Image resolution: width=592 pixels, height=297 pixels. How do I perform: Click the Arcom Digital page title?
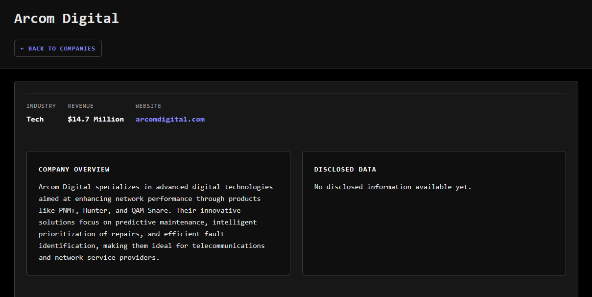66,19
